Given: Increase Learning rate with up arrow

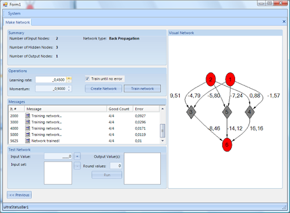Looking at the screenshot, I should (x=69, y=78).
